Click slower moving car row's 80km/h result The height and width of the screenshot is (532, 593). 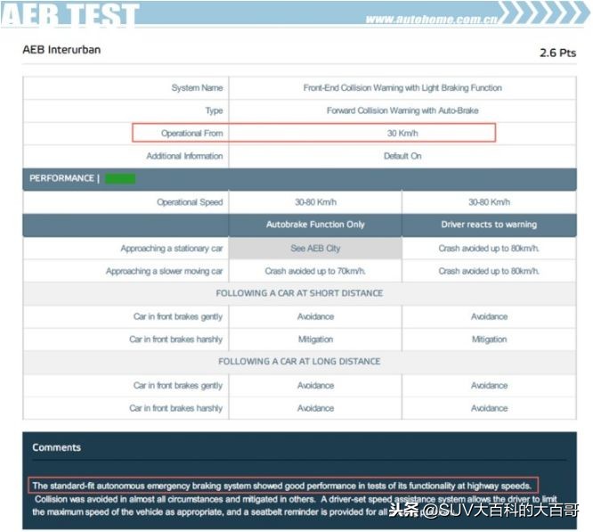point(489,271)
